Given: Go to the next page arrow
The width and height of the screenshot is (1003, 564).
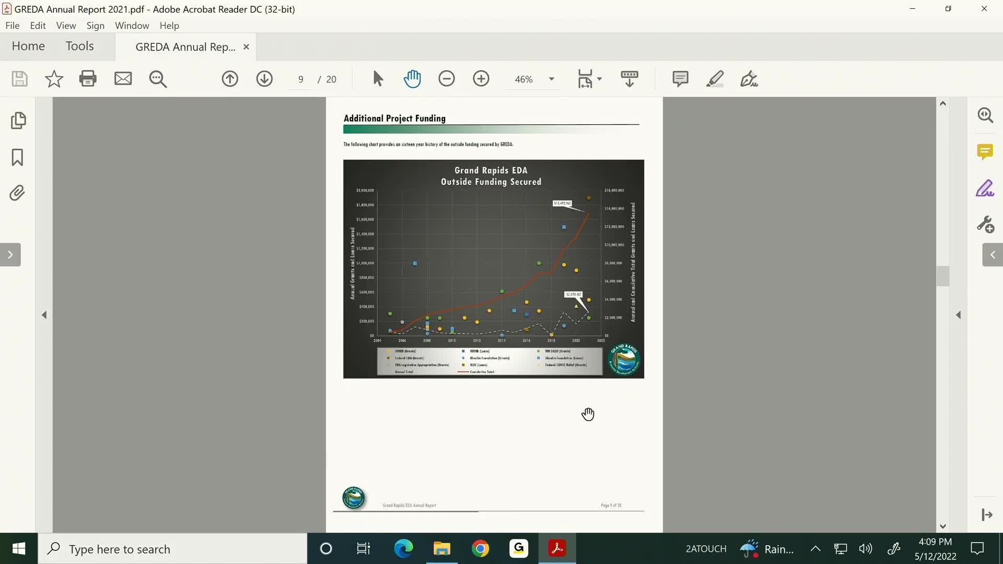Looking at the screenshot, I should click(264, 79).
